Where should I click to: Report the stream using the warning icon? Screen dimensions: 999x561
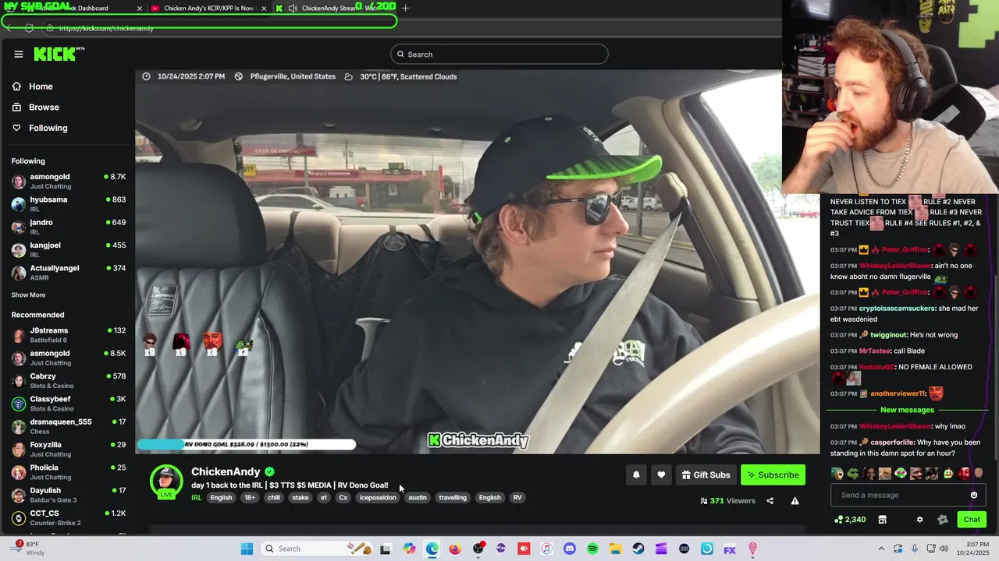(x=795, y=501)
